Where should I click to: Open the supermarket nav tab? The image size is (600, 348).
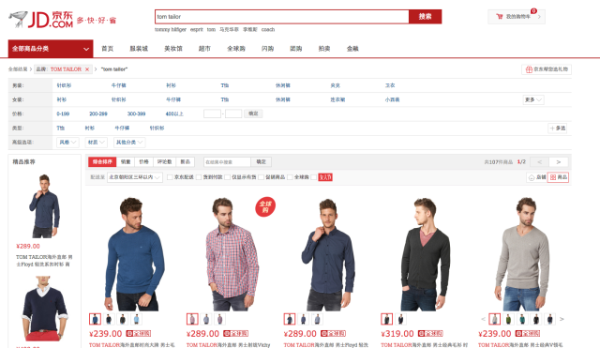click(x=204, y=49)
